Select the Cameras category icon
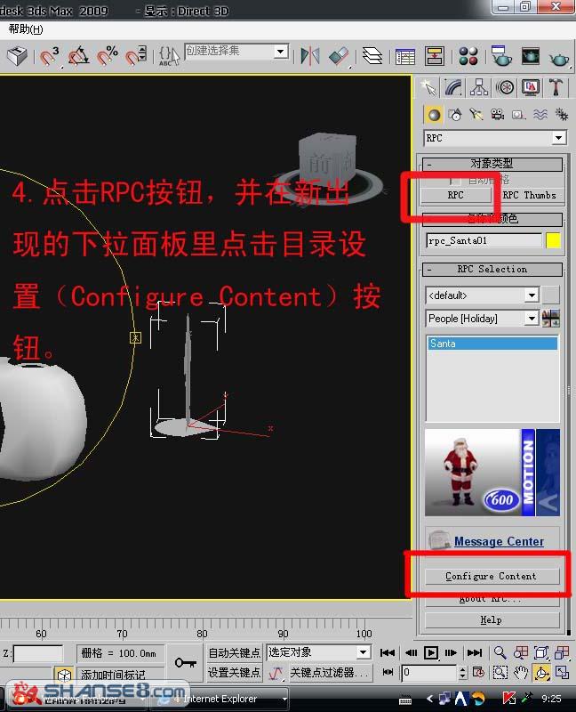The height and width of the screenshot is (712, 576). [498, 115]
